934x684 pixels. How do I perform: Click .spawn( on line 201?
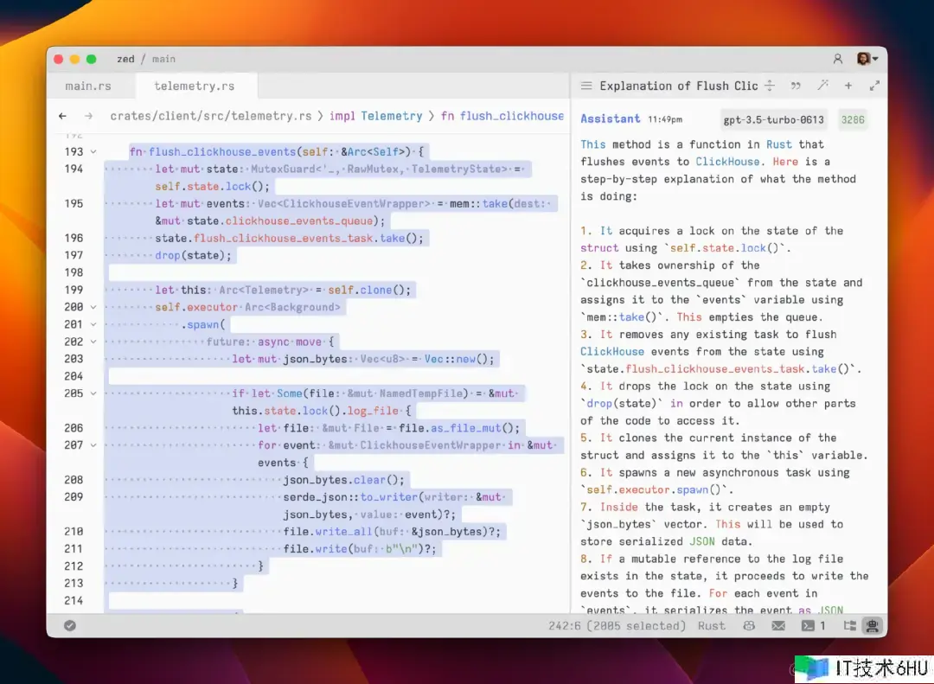(x=203, y=325)
